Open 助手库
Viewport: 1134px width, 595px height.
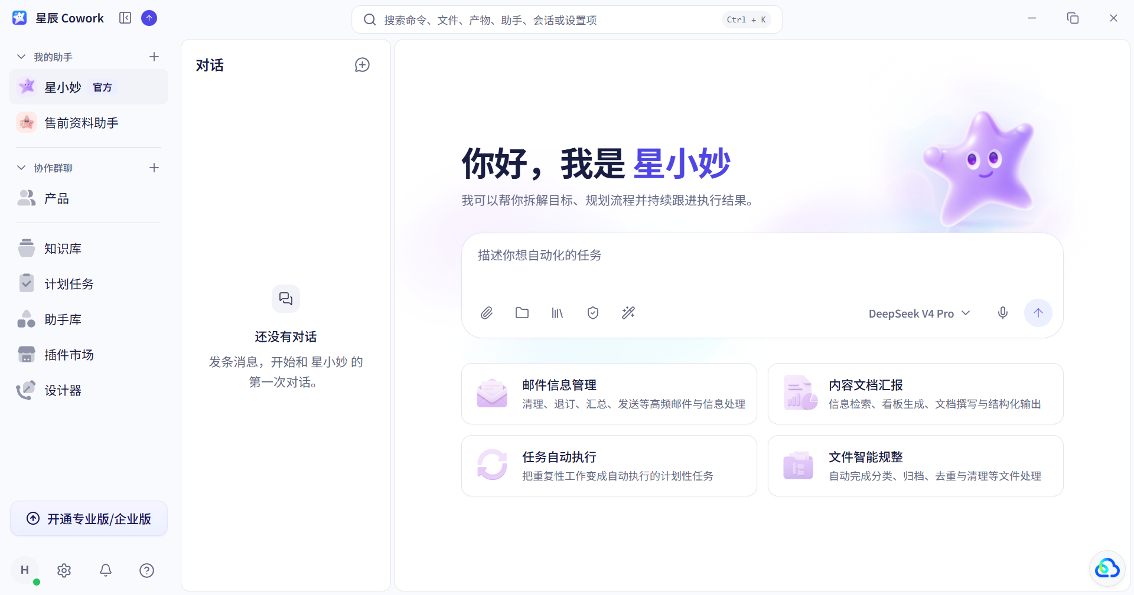(89, 319)
